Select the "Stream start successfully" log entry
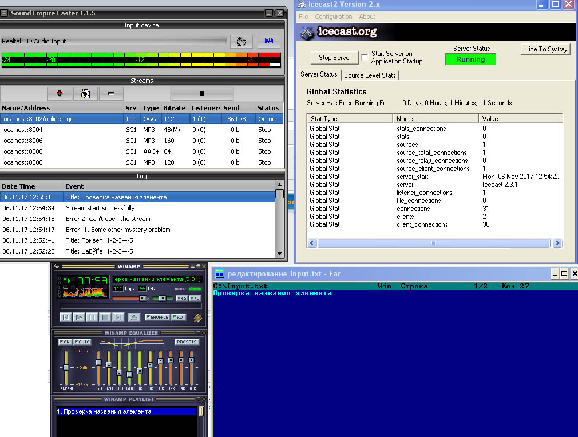 137,208
